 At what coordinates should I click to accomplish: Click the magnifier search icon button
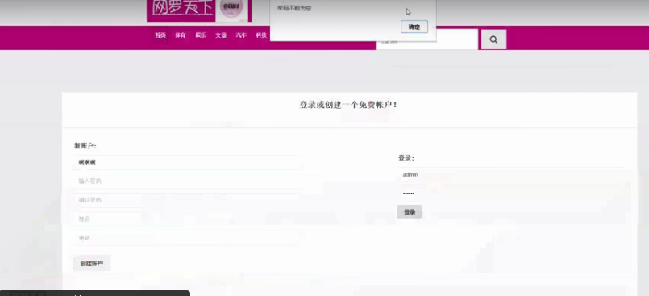coord(493,40)
